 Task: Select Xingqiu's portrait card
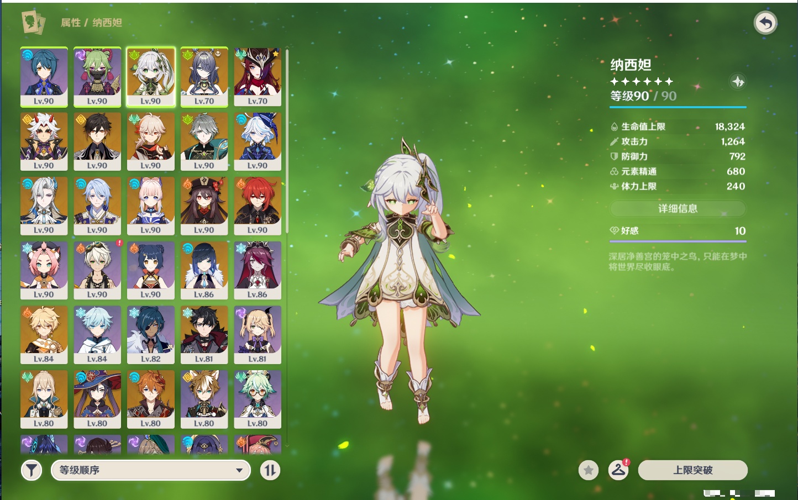point(44,77)
